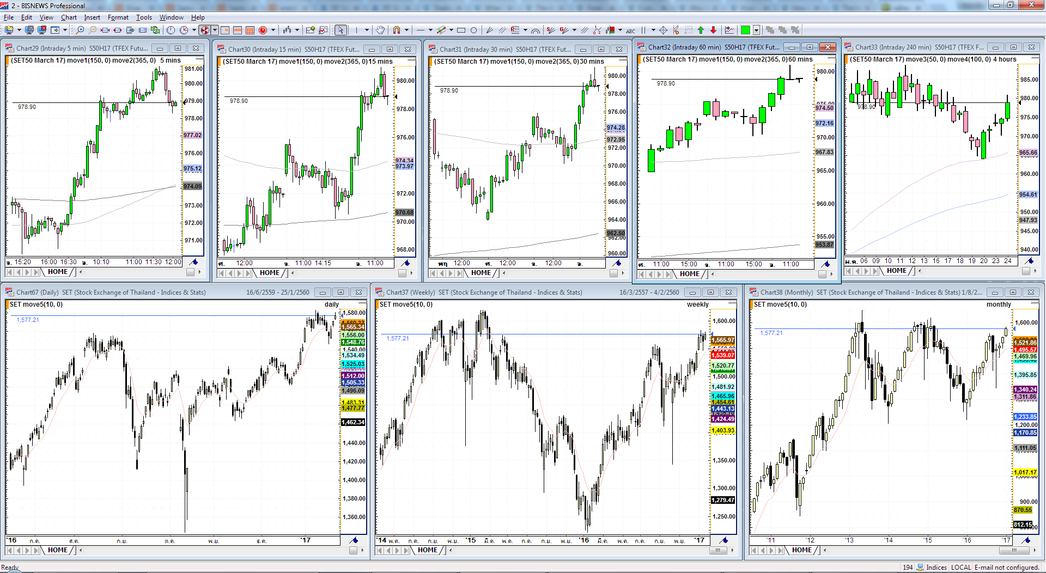Screen dimensions: 1046x573
Task: Select HOME tab in Chart32 window
Action: [690, 274]
